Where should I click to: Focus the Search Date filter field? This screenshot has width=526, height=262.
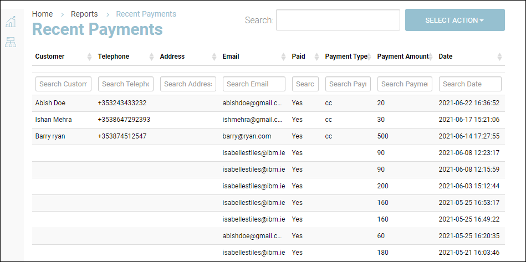[x=470, y=84]
